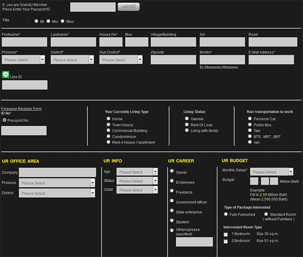Check the 2 Bedroom room type
303x257 pixels.
click(x=226, y=241)
